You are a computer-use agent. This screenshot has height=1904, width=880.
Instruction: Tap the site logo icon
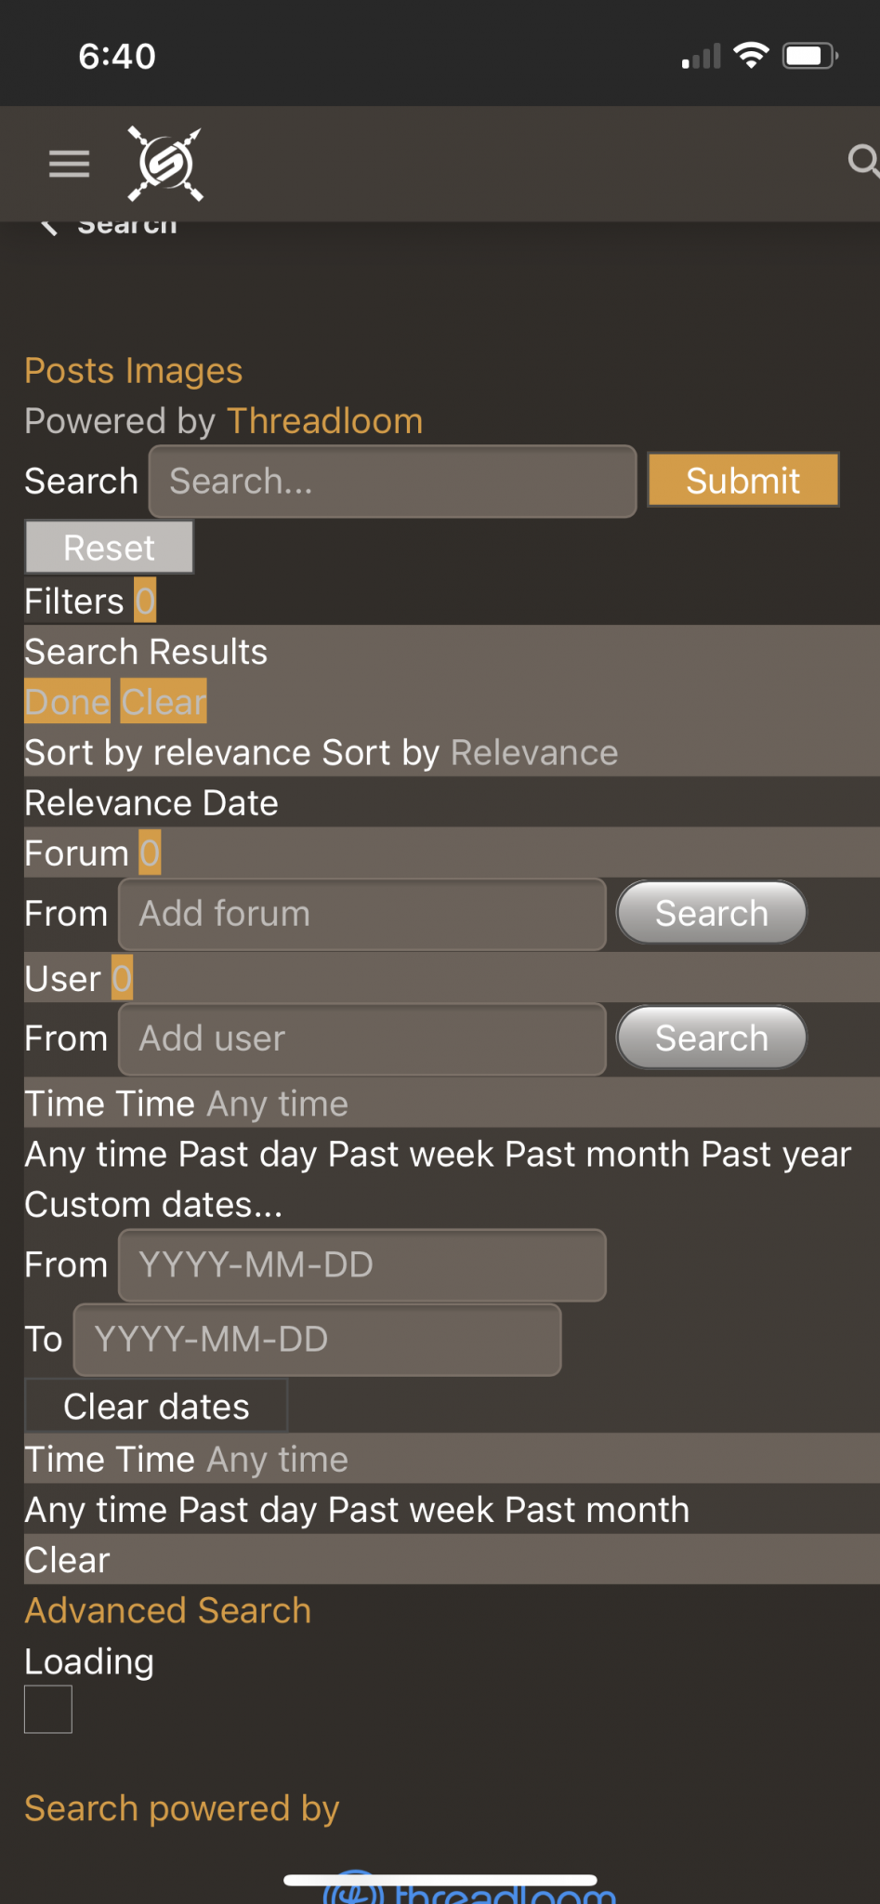coord(165,164)
